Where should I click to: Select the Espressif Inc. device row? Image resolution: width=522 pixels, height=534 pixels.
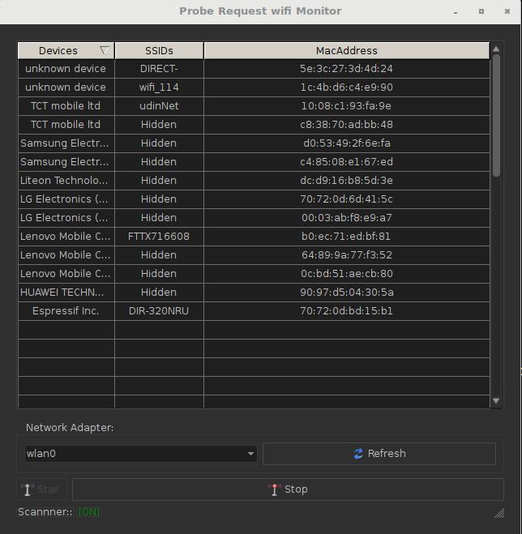click(66, 311)
